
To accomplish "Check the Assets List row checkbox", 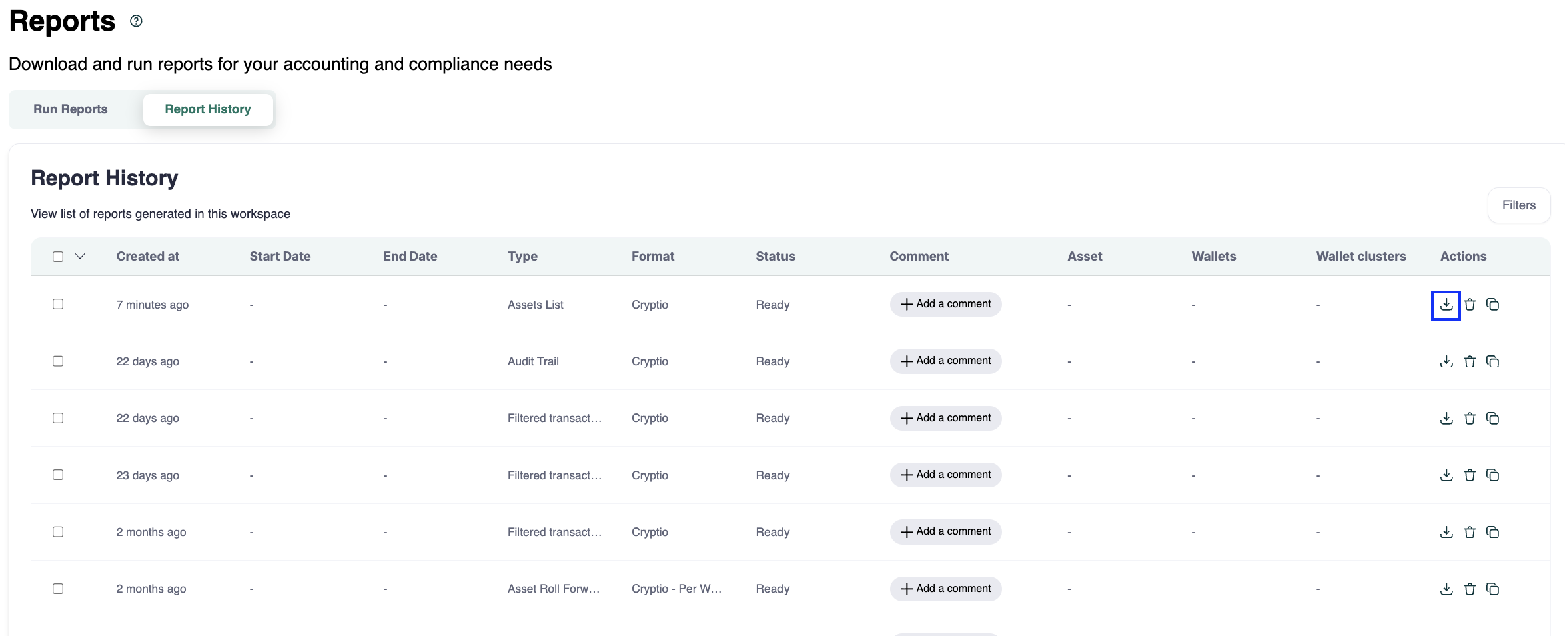I will [58, 304].
